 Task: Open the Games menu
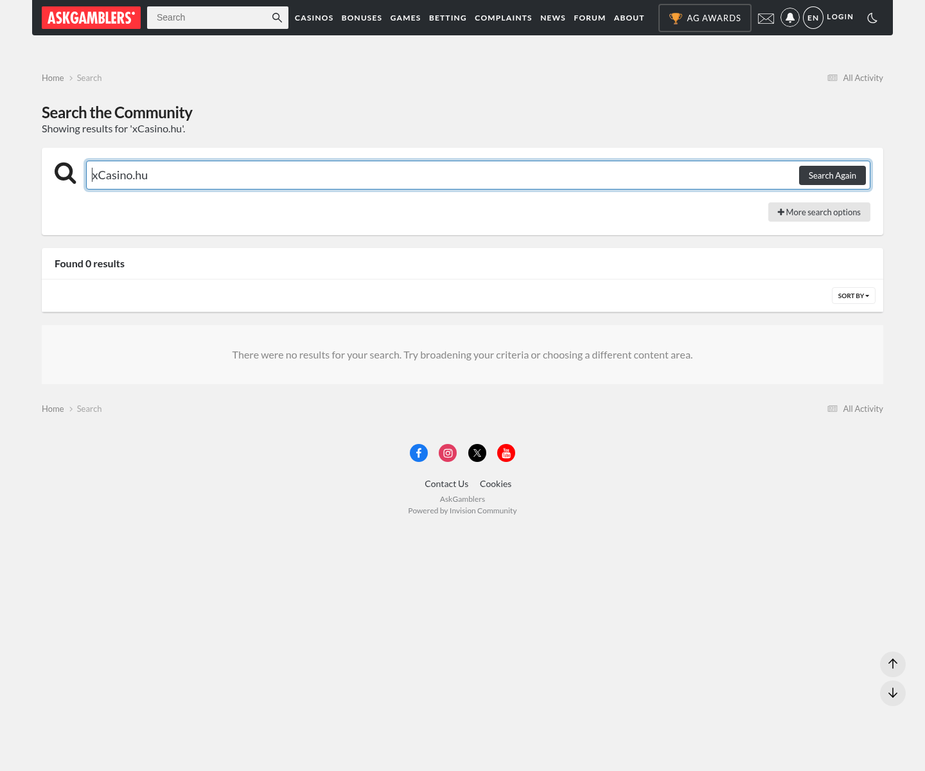pos(405,18)
